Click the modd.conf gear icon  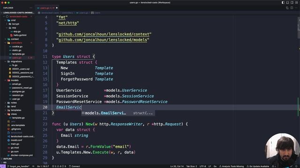8,140
